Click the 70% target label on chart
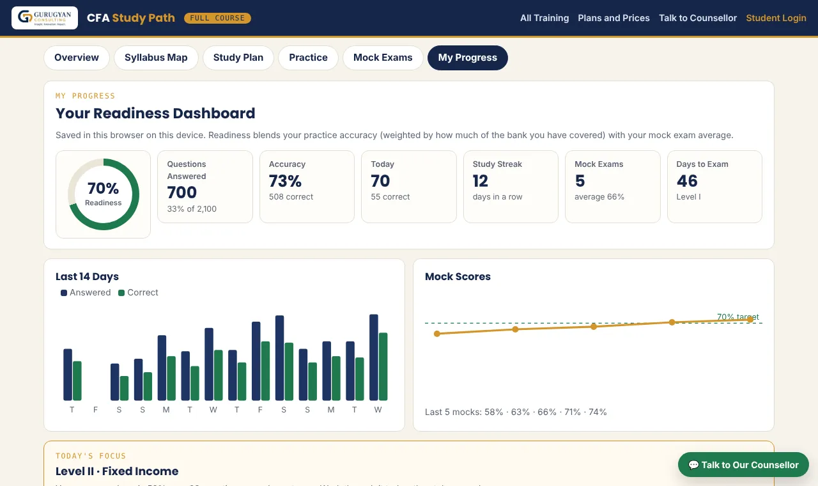This screenshot has width=818, height=486. pos(738,317)
